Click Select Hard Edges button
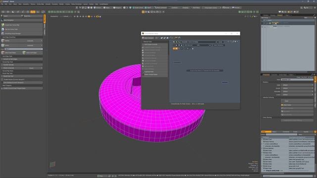This screenshot has width=317, height=178. point(11,53)
